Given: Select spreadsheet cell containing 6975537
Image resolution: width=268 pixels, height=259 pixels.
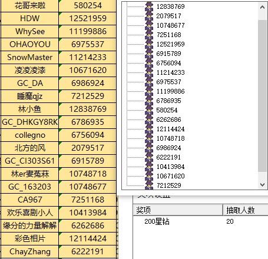Looking at the screenshot, I should click(88, 44).
